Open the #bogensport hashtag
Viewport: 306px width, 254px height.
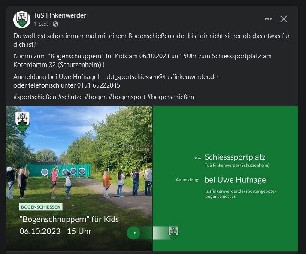(x=127, y=97)
